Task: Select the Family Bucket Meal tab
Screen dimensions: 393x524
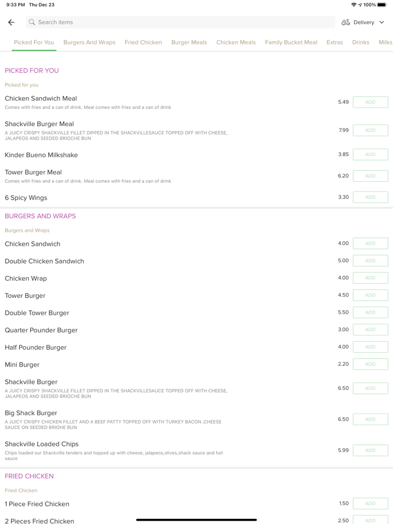Action: (291, 43)
